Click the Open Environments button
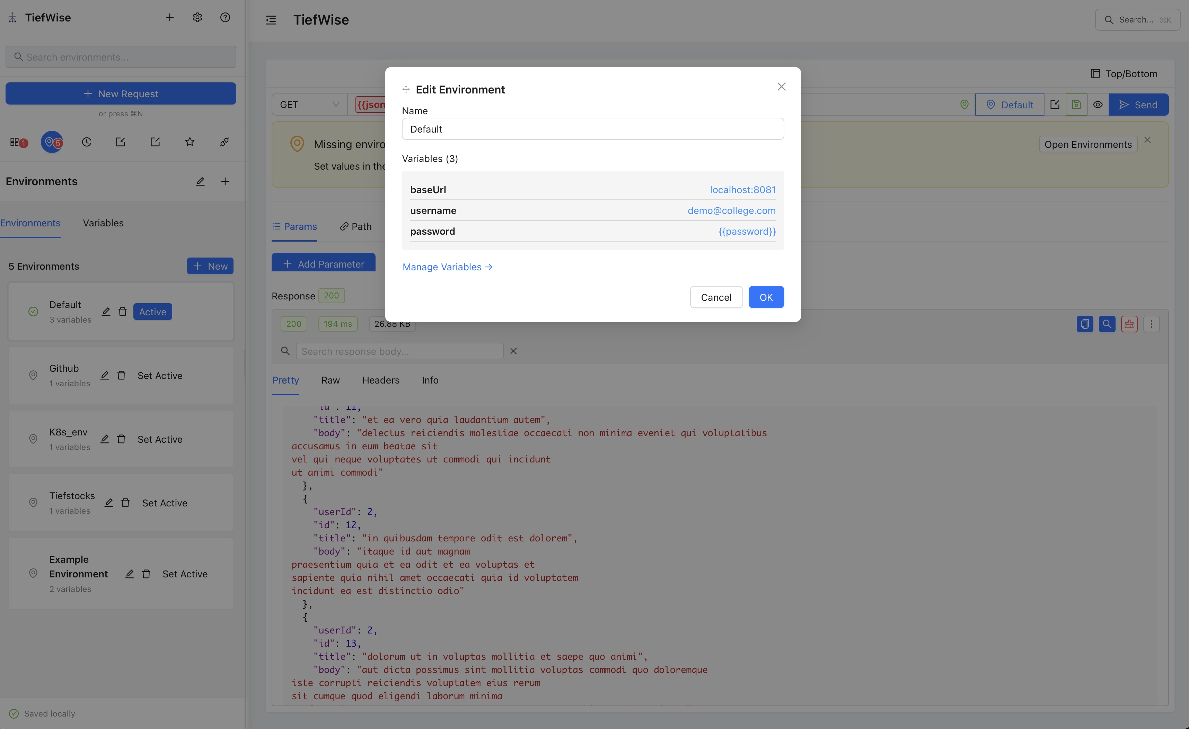Screen dimensions: 1189x729 1088,145
